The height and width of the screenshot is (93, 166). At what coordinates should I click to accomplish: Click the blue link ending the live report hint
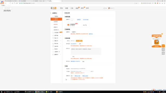click(x=91, y=34)
